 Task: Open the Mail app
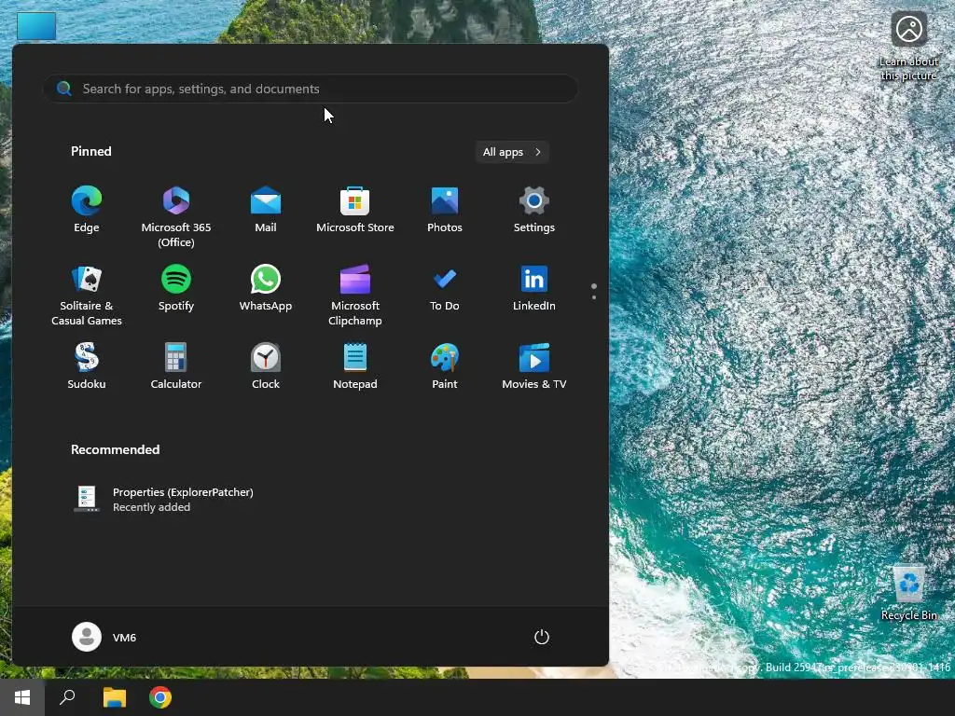[266, 210]
